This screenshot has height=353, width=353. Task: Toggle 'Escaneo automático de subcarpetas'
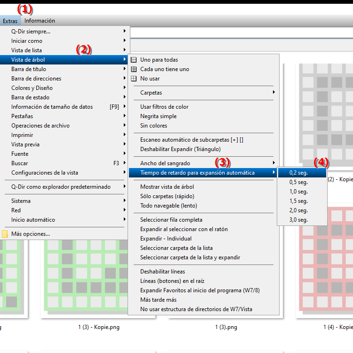click(x=203, y=140)
